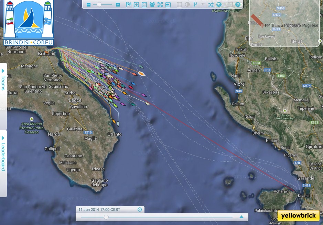Click the timeline playback slider handle

coord(106,217)
